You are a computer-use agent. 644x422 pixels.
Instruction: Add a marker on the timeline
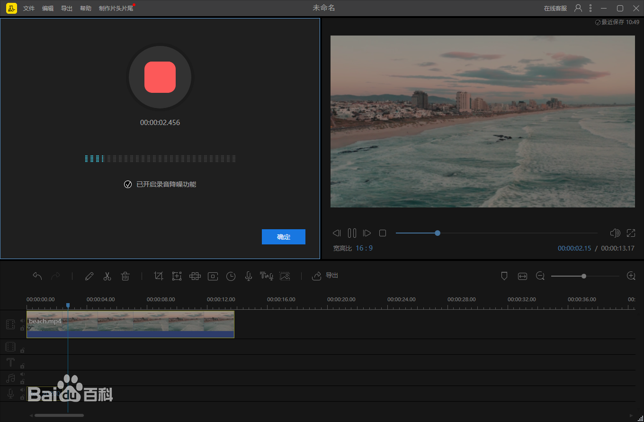click(x=504, y=276)
